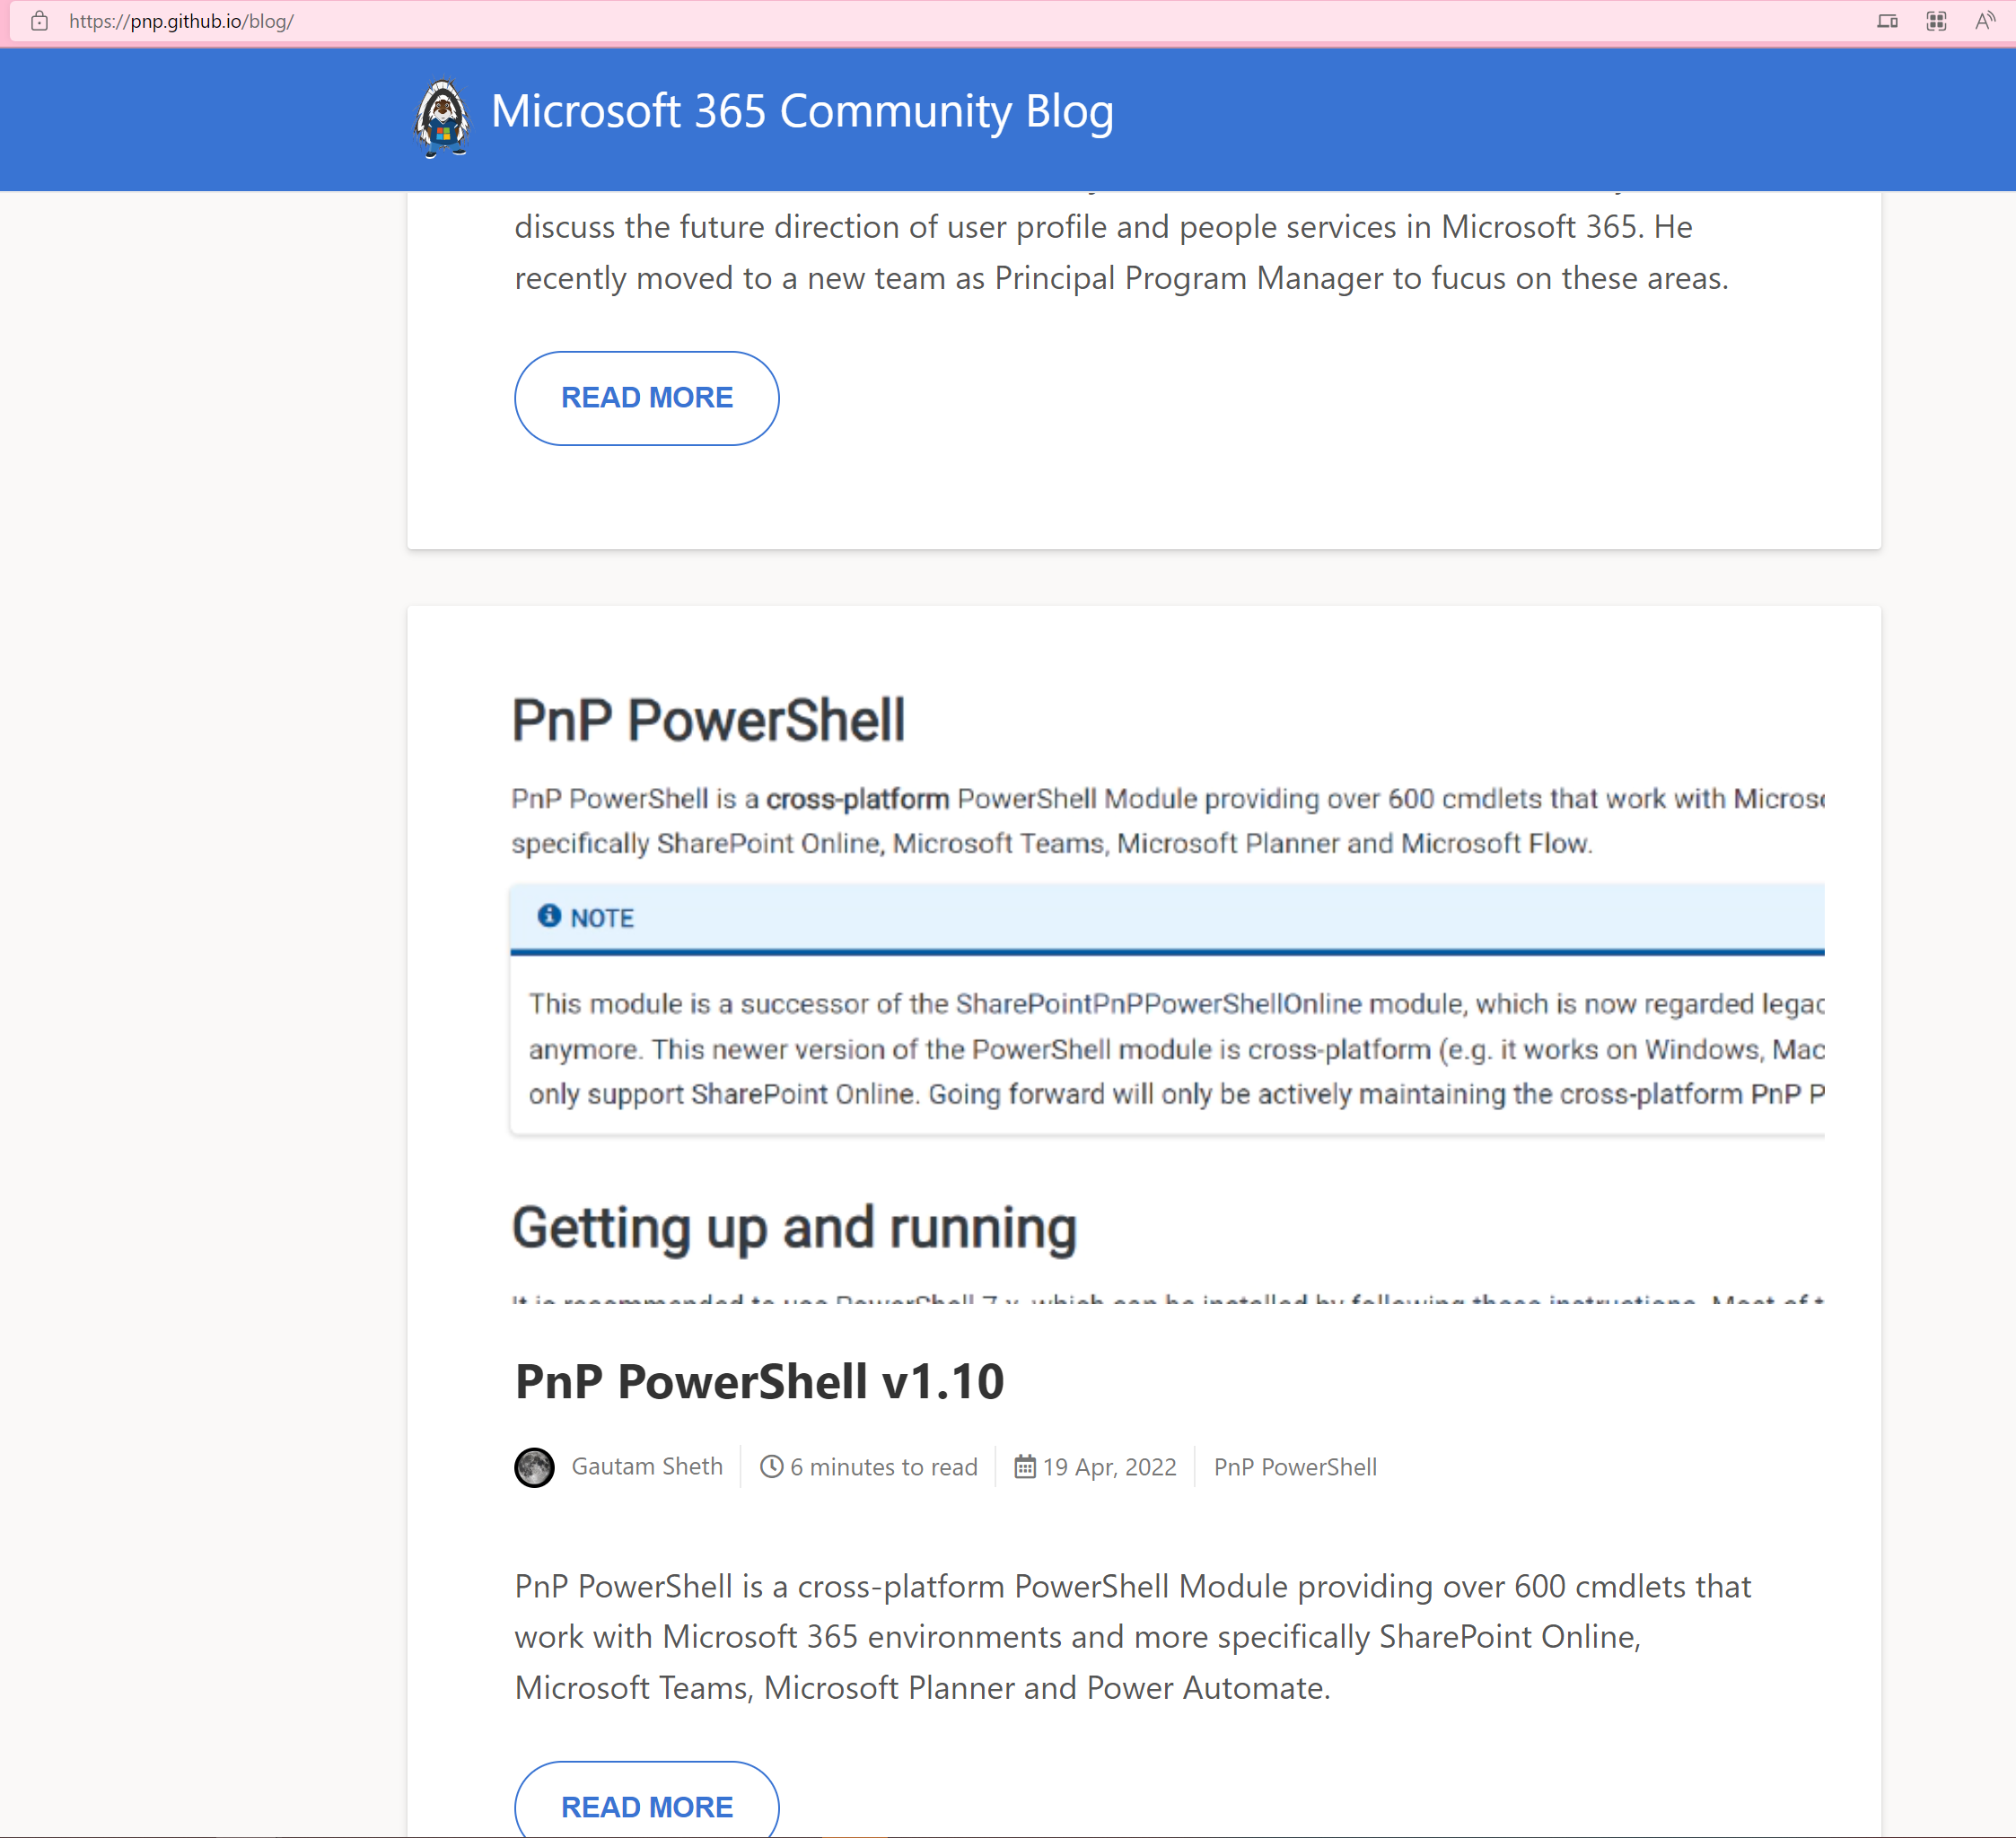Screen dimensions: 2016x1838
Task: Click the 'Getting up and running' heading in preview
Action: pyautogui.click(x=794, y=1228)
